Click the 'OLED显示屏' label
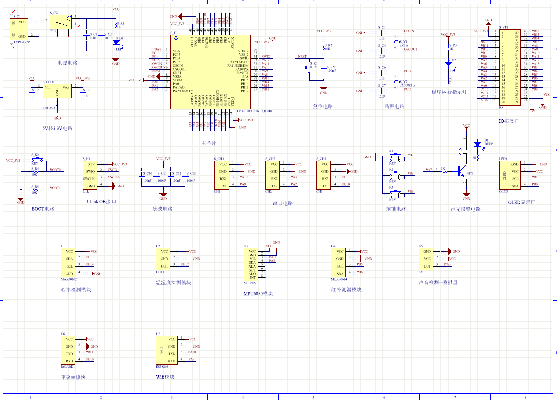 click(522, 202)
